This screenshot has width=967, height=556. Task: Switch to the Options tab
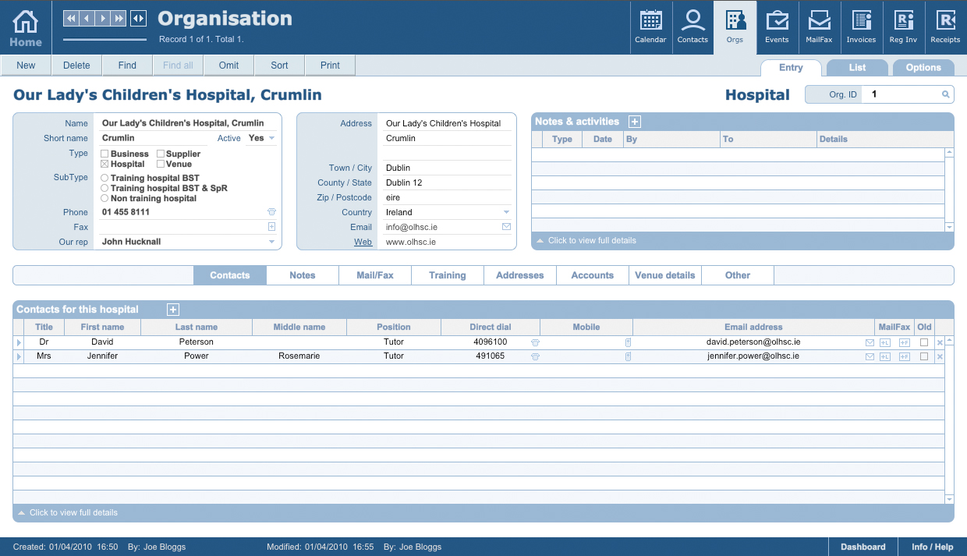[x=923, y=68]
